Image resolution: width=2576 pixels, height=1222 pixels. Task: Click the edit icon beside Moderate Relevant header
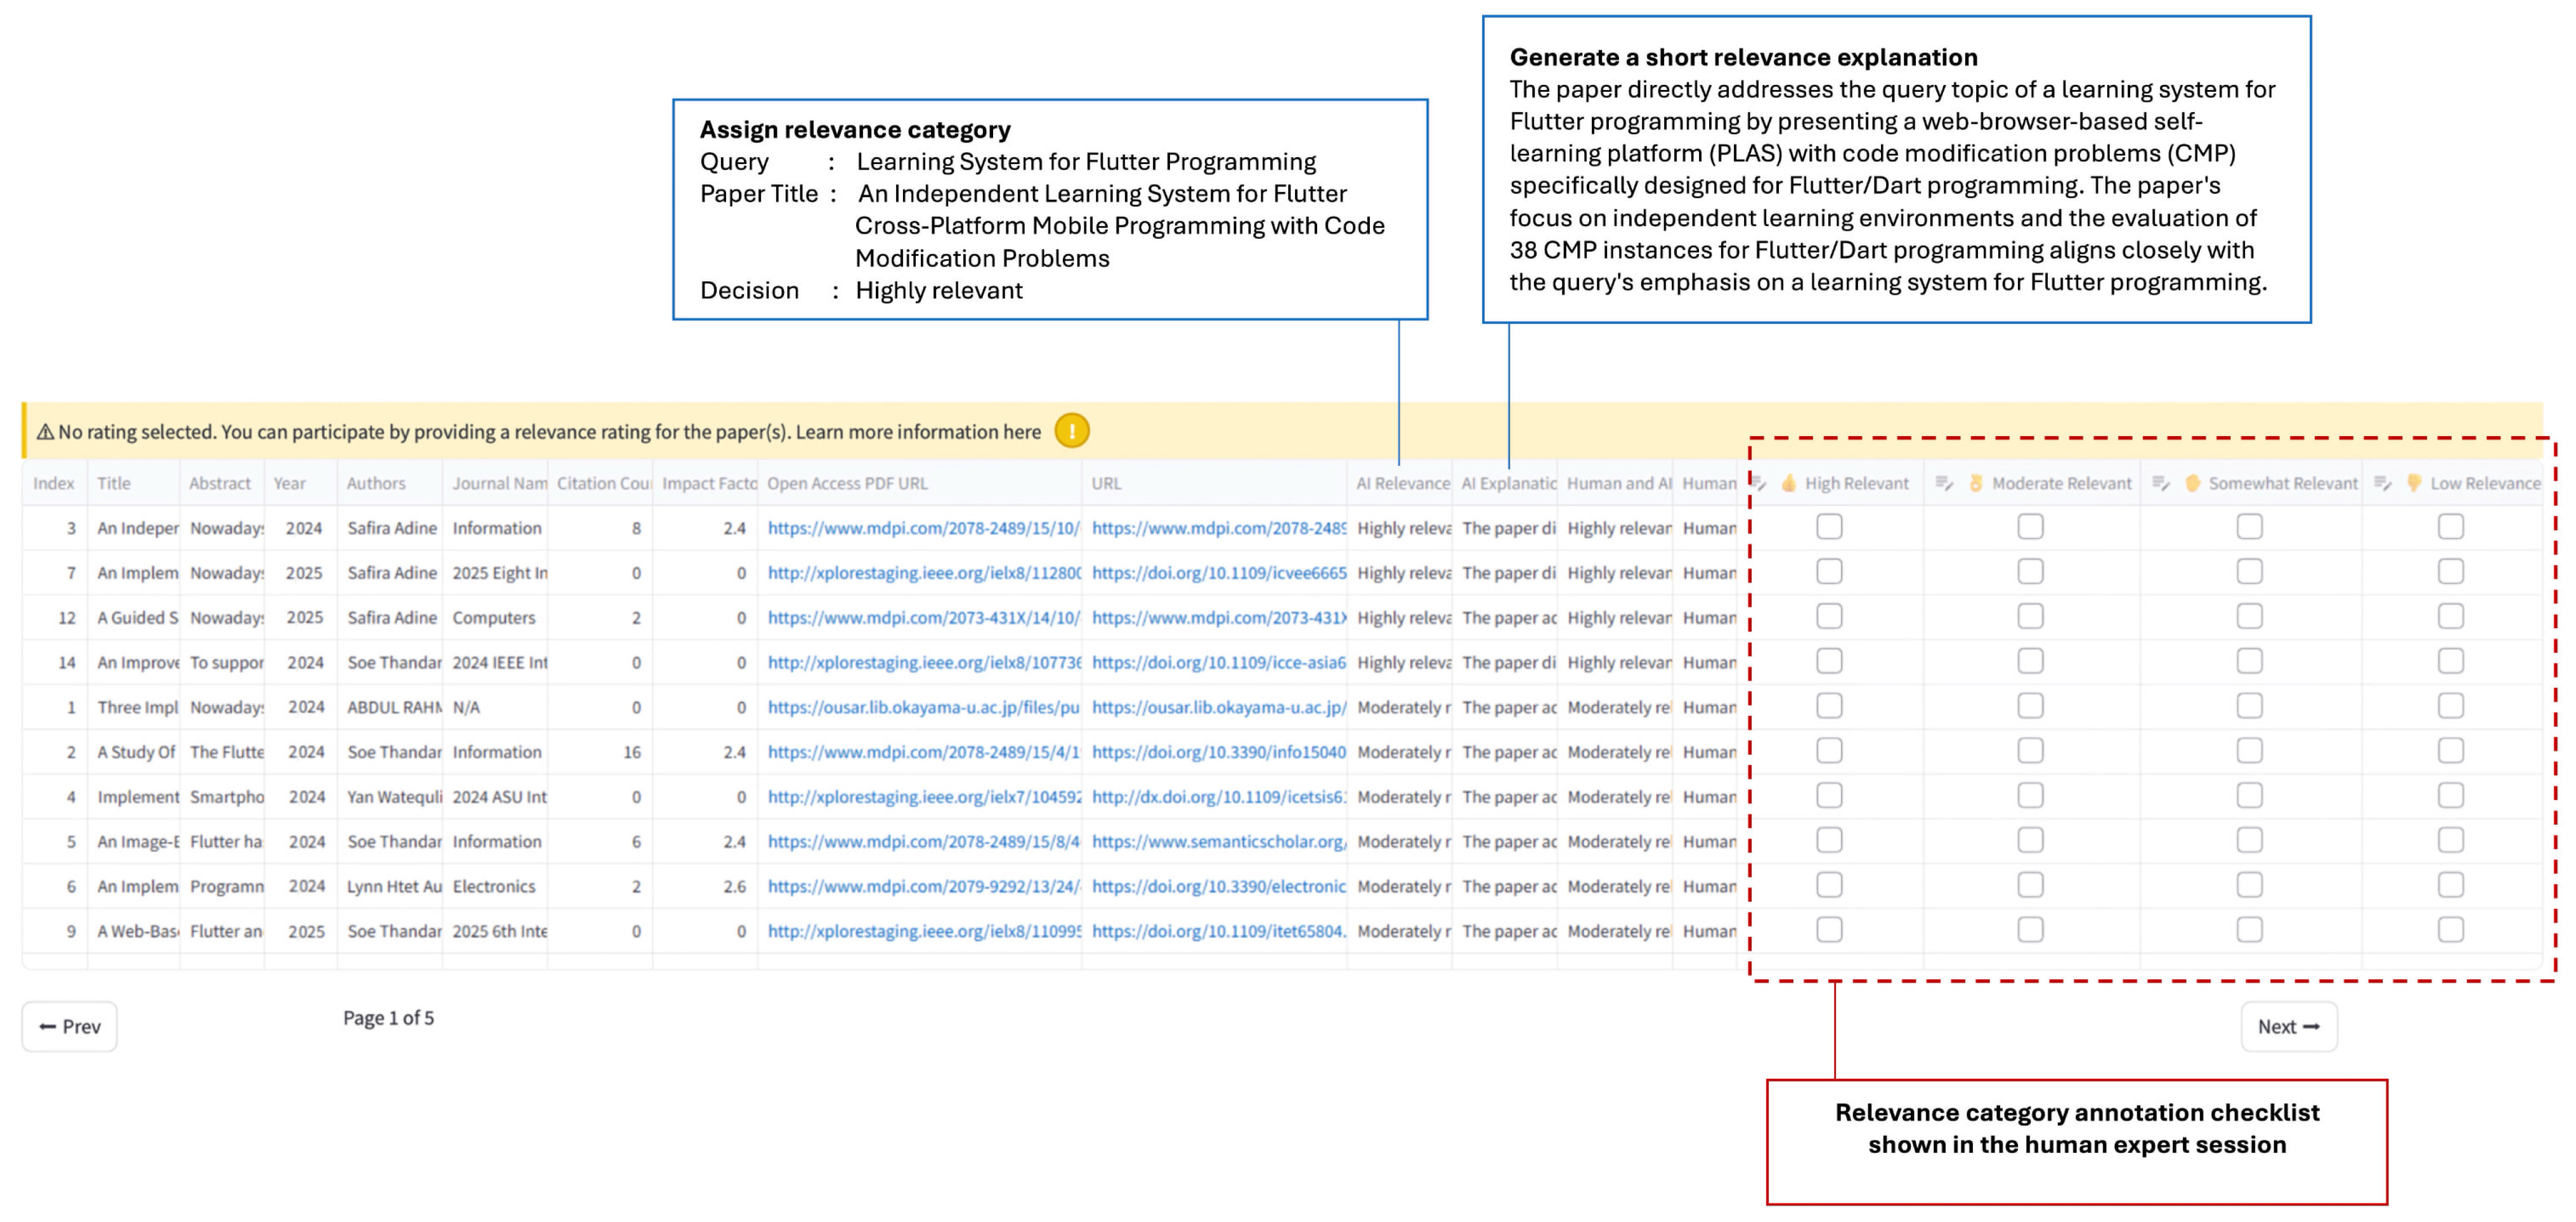click(x=1944, y=484)
